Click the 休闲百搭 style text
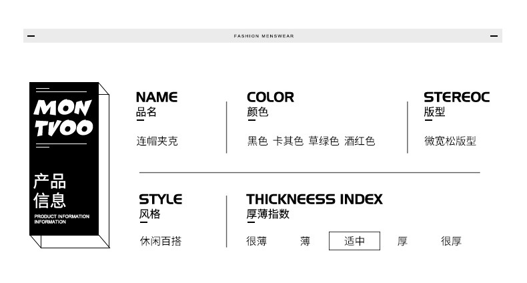This screenshot has width=527, height=283. pyautogui.click(x=161, y=241)
